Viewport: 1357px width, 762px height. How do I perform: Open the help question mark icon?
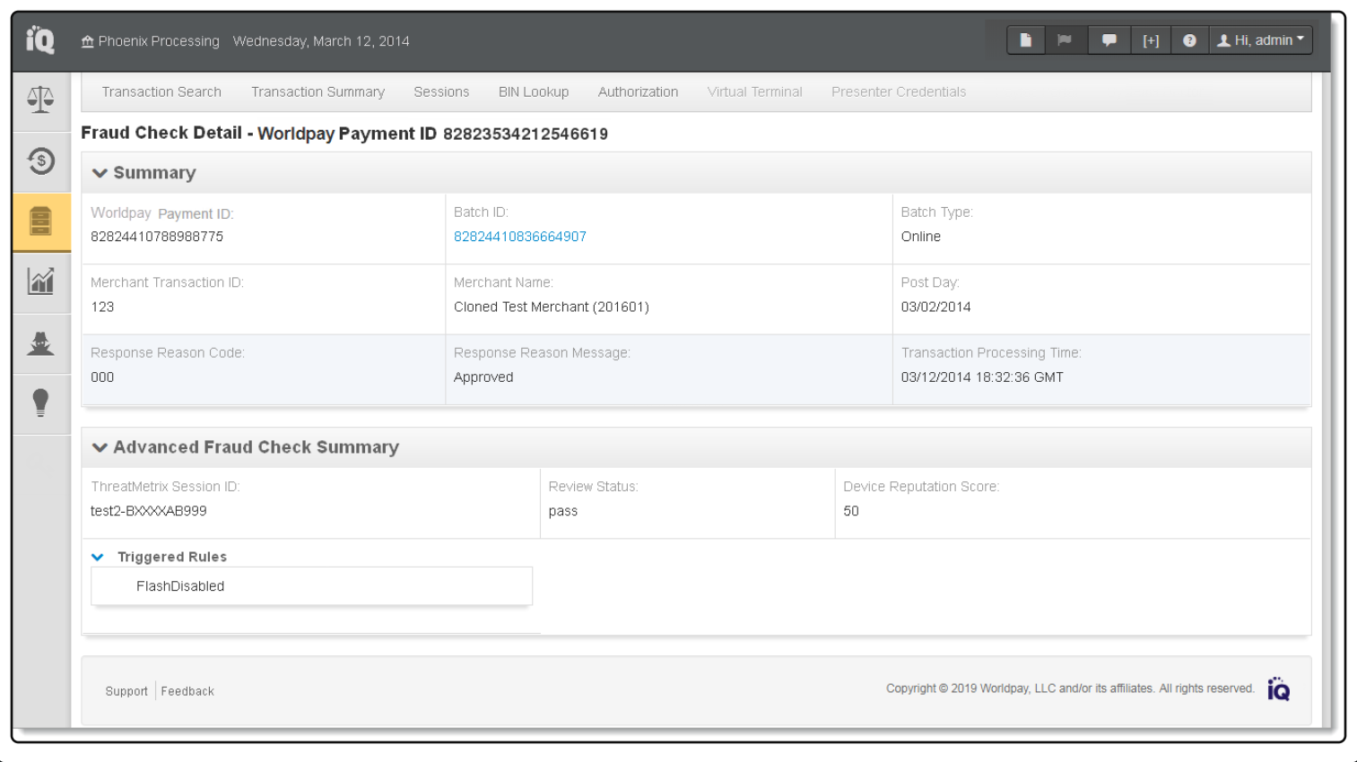[1189, 39]
